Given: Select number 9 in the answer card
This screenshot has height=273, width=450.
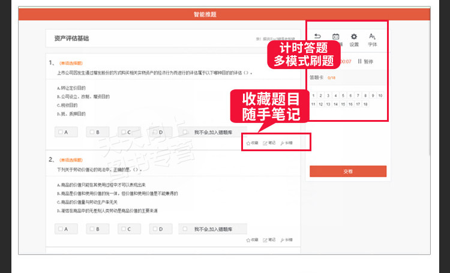Looking at the screenshot, I should pos(373,95).
